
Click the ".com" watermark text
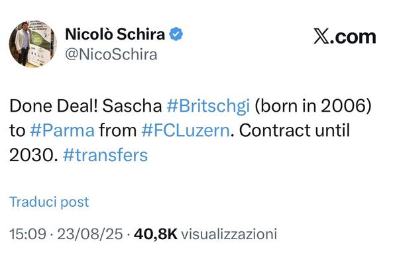click(x=353, y=38)
